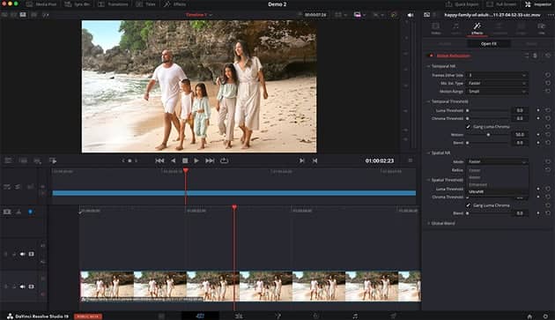This screenshot has height=320, width=555.
Task: Open the Spatial NR Mode dropdown
Action: 497,161
